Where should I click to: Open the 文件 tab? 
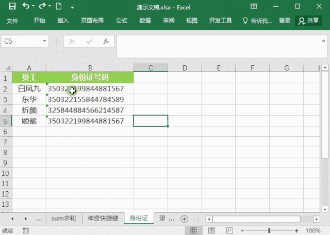[x=12, y=21]
